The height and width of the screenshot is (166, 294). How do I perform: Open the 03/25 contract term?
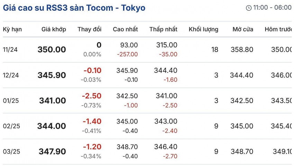coord(11,152)
